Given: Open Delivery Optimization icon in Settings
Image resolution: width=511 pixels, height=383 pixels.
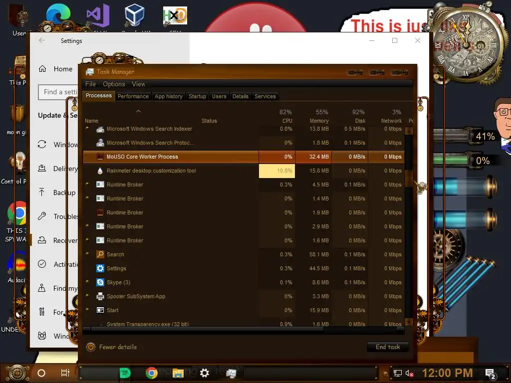Looking at the screenshot, I should (x=42, y=169).
